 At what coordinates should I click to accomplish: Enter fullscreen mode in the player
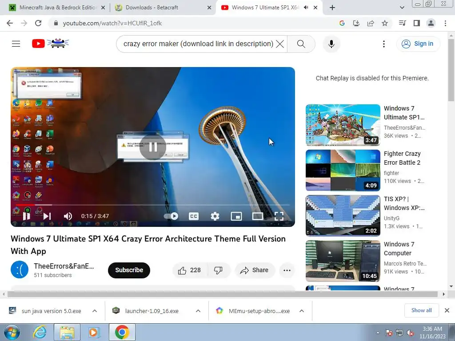pos(279,216)
